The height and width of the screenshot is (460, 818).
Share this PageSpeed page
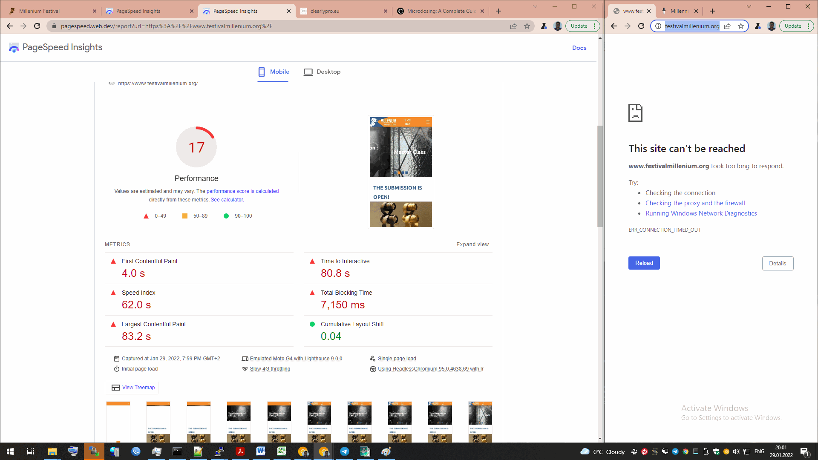tap(513, 26)
